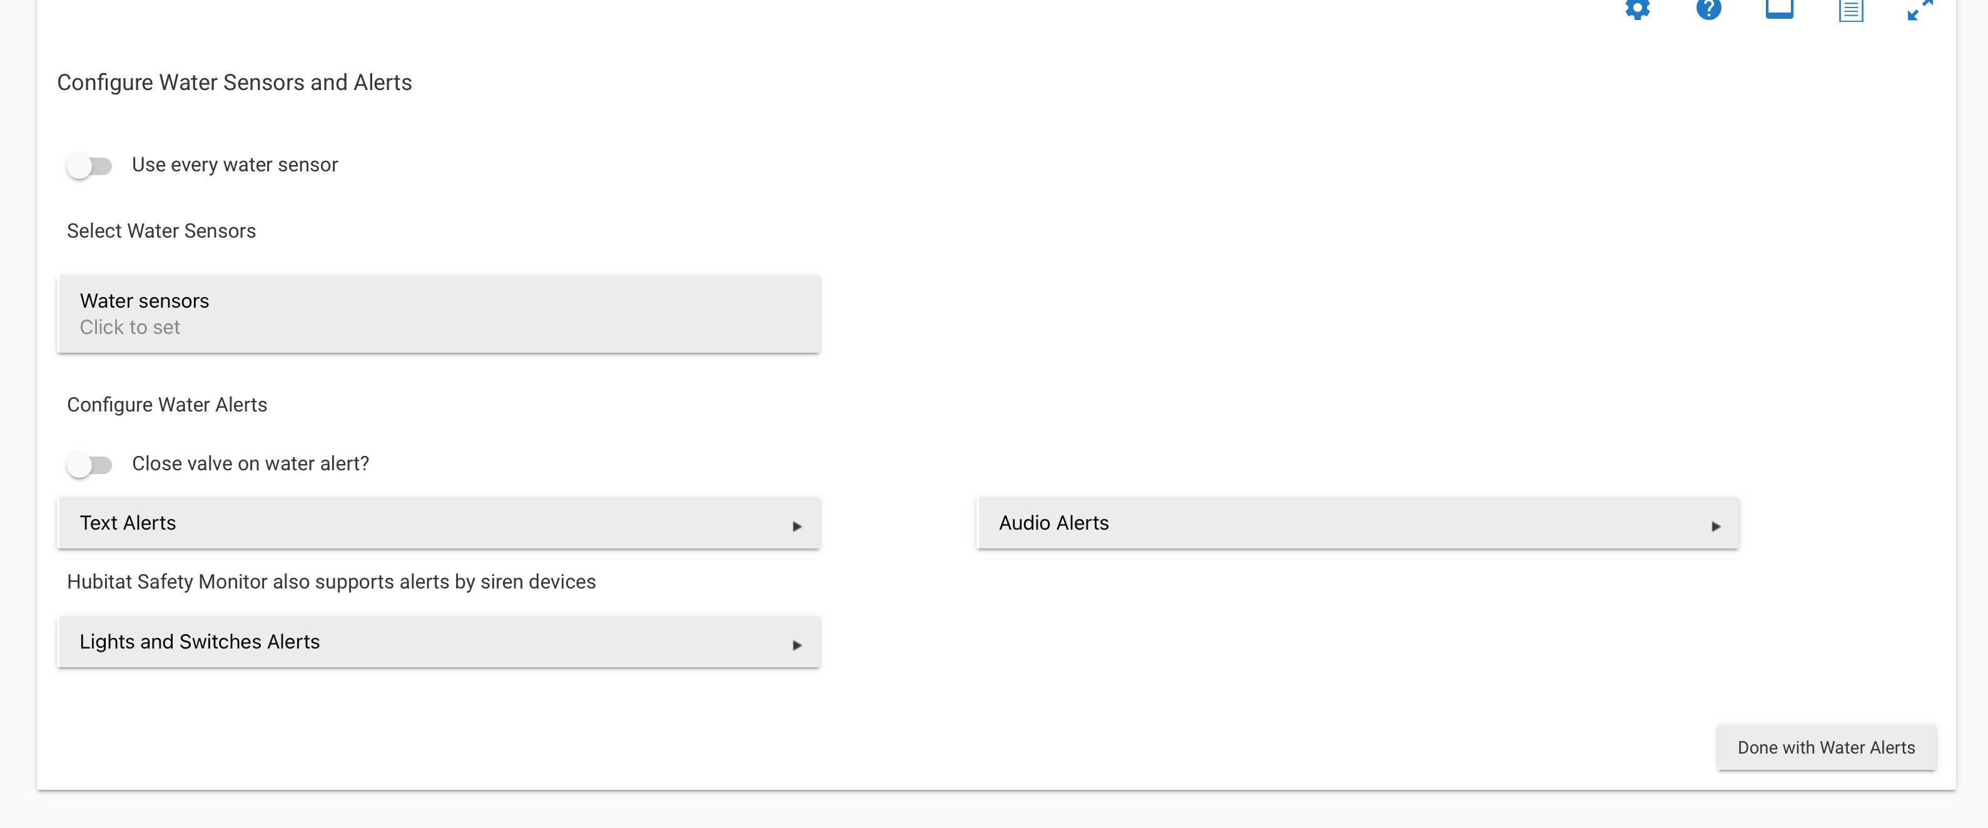Viewport: 1988px width, 828px height.
Task: Open the document logs icon
Action: pos(1850,10)
